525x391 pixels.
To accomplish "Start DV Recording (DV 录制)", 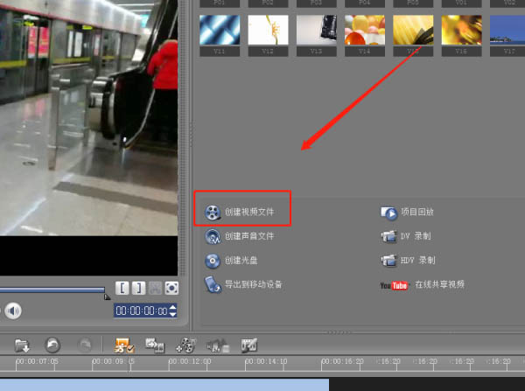I will coord(406,236).
